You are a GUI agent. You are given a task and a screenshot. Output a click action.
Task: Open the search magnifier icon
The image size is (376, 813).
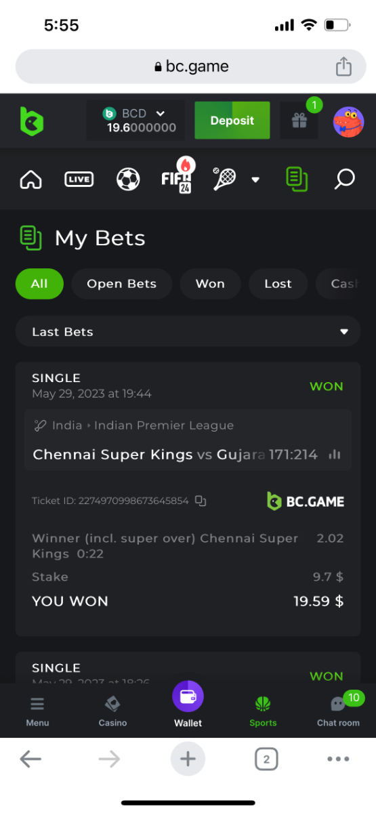coord(345,180)
